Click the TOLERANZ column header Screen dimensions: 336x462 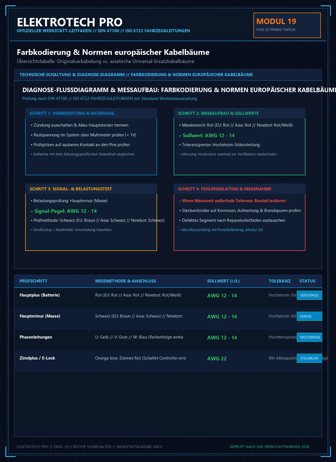(280, 281)
